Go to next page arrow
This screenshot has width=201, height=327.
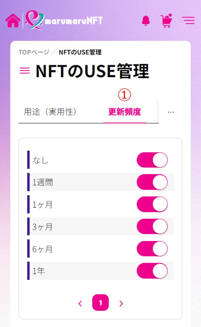click(121, 303)
